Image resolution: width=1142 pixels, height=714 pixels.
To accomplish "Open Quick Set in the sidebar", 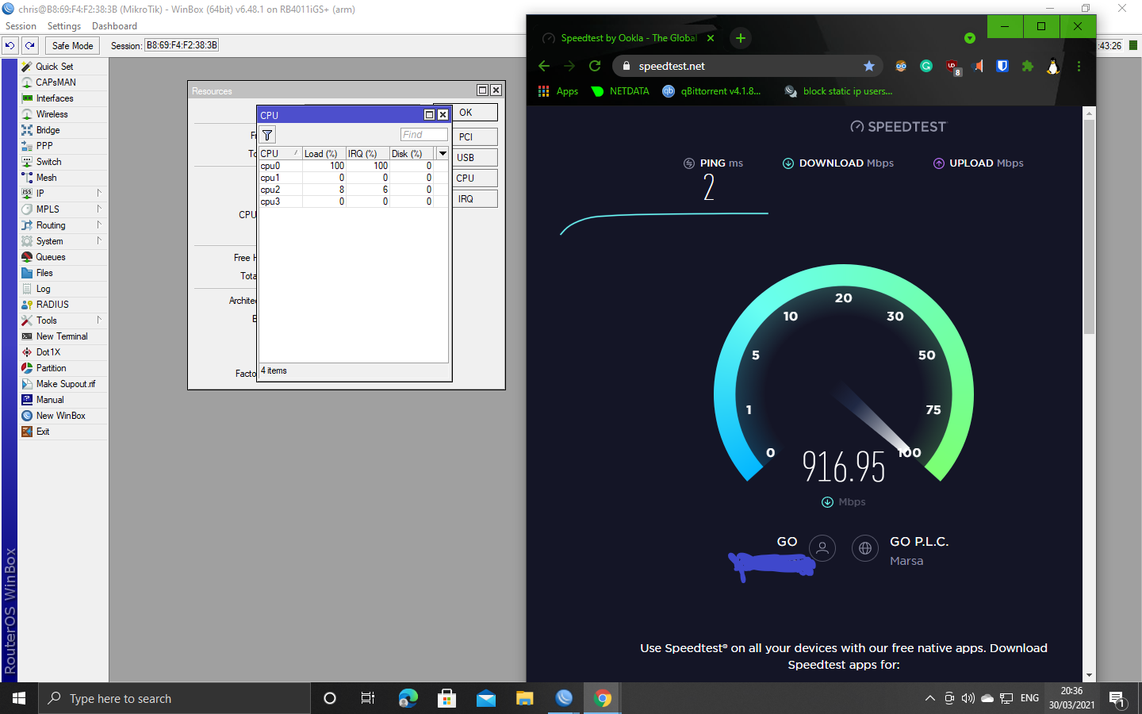I will (x=63, y=67).
